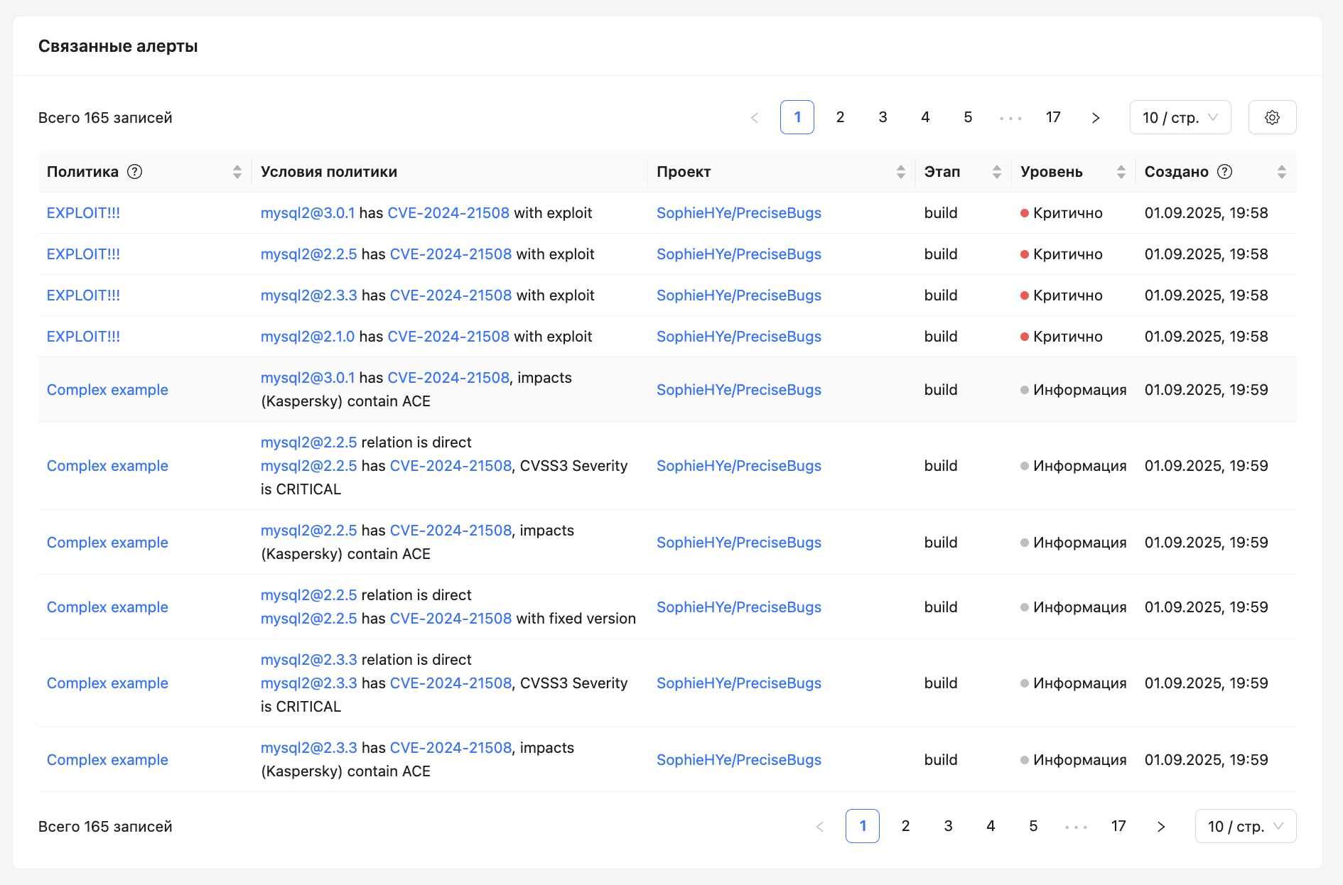The image size is (1343, 885).
Task: Open the mysql2@3.0.1 package link
Action: click(x=308, y=212)
